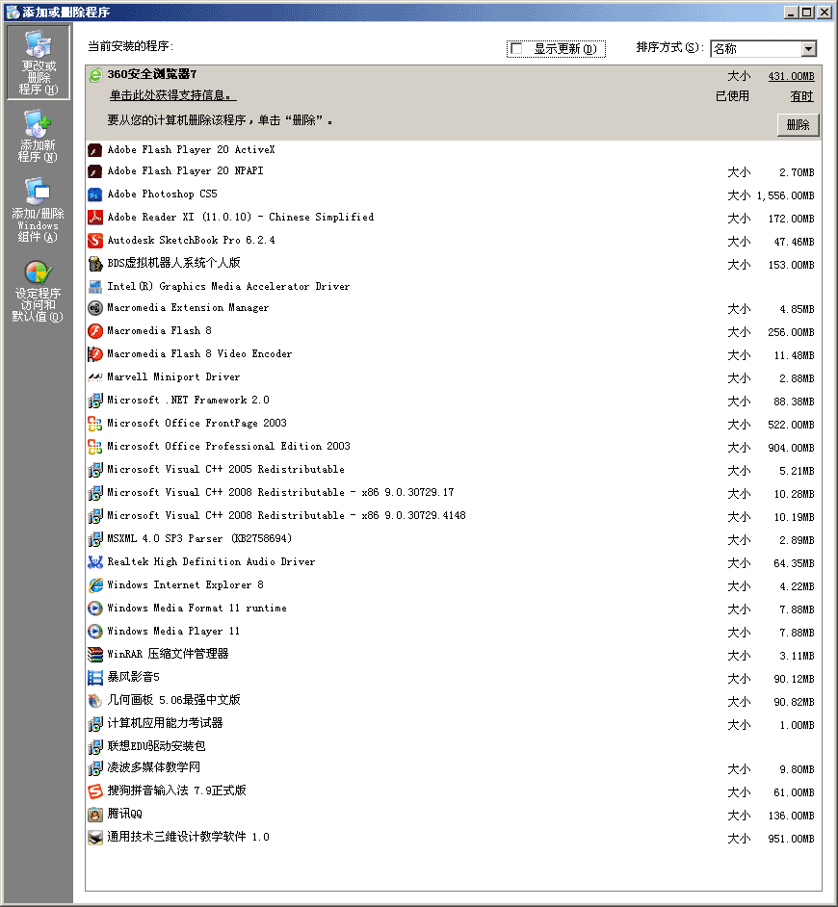Screen dimensions: 838x907
Task: Open the 排序方式 dropdown
Action: [763, 48]
